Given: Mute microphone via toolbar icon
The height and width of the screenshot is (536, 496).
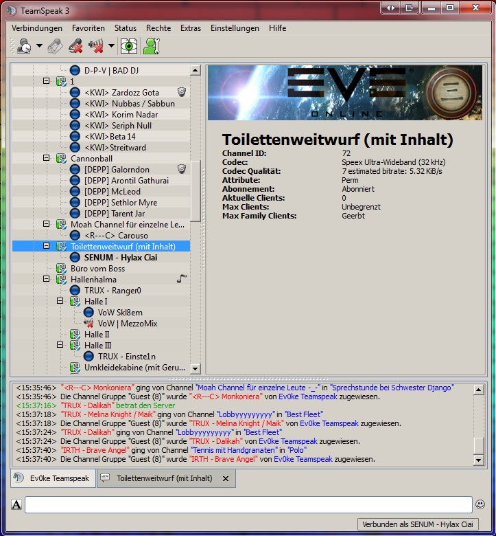Looking at the screenshot, I should [x=75, y=46].
